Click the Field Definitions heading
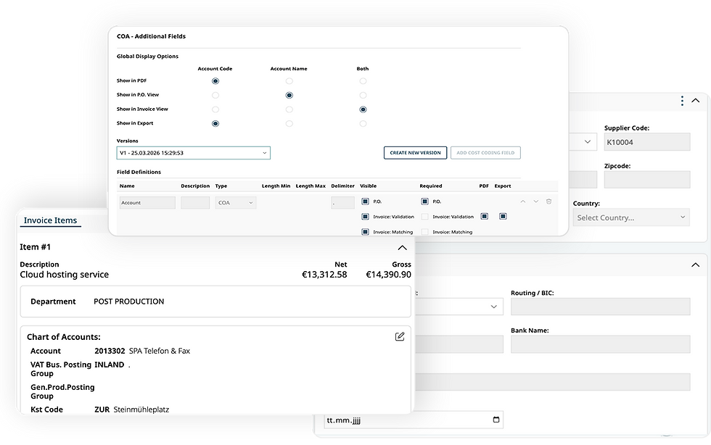Viewport: 711px width, 445px height. coord(139,172)
